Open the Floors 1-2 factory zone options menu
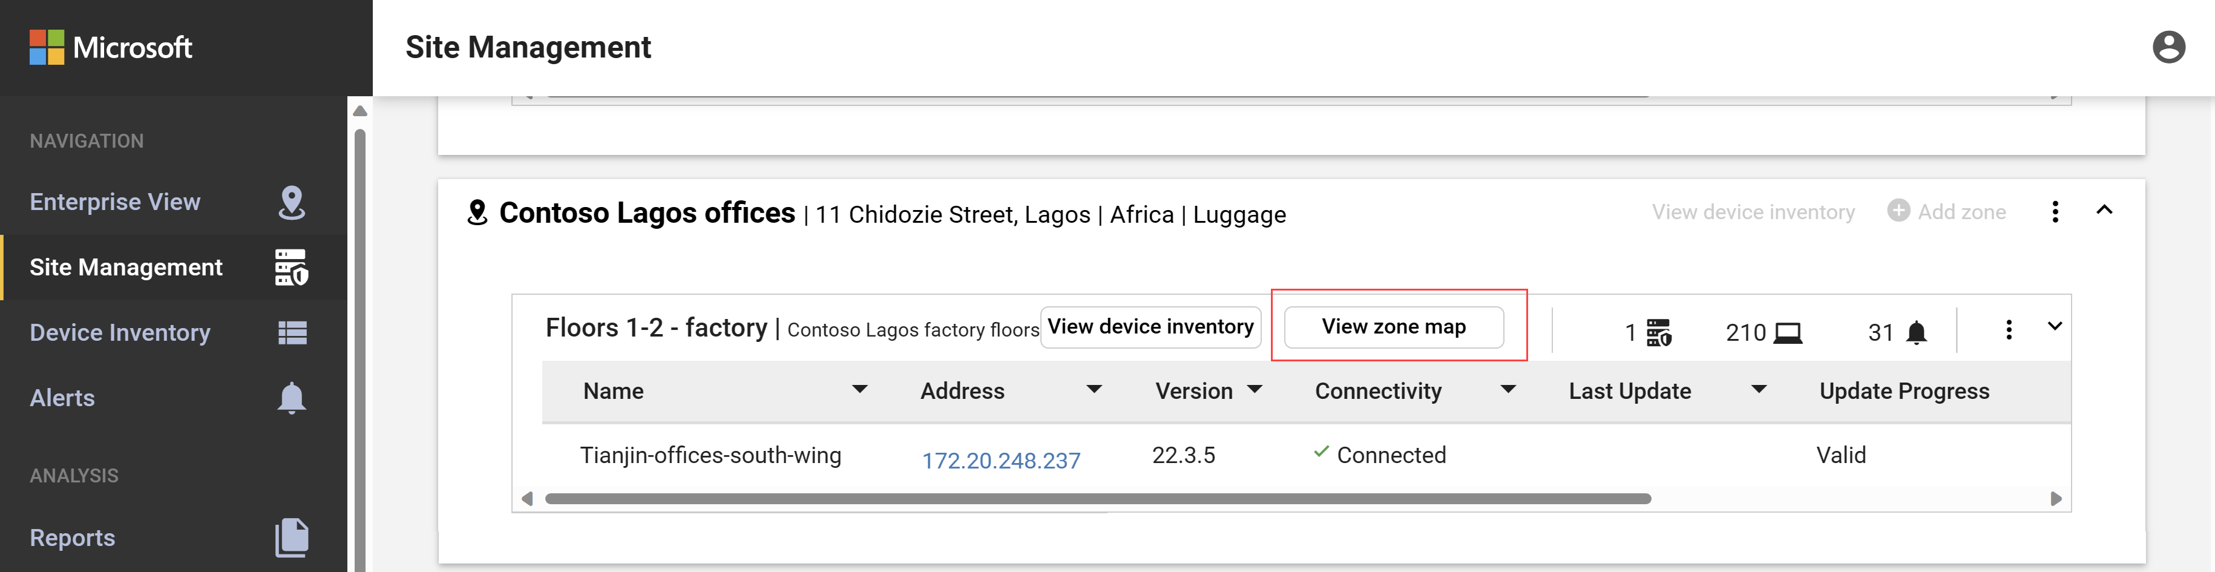The height and width of the screenshot is (572, 2215). 2008,329
